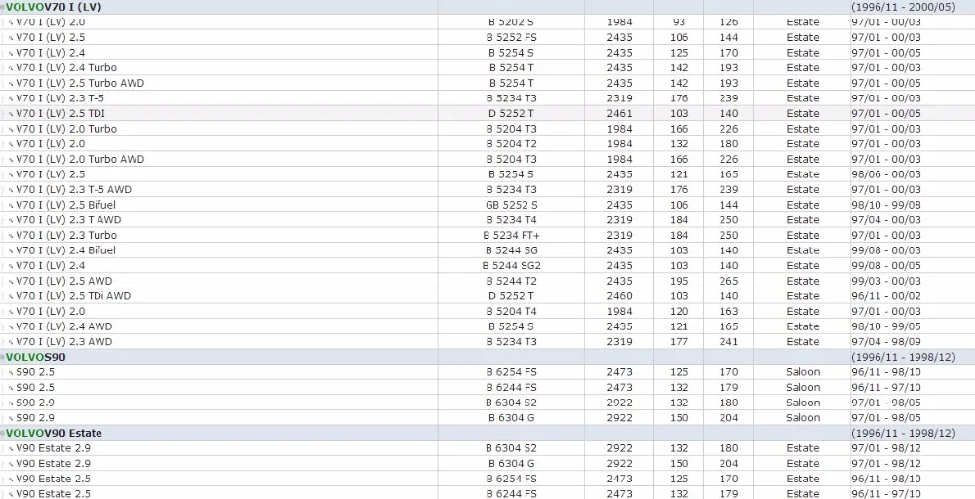
Task: Click the 265 horsepower value
Action: click(728, 281)
